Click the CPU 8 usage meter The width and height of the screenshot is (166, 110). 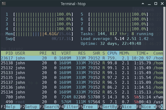114,29
